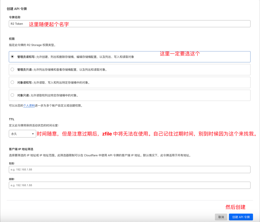Click the 对象只读 option description text
The width and height of the screenshot is (260, 222).
point(54,96)
